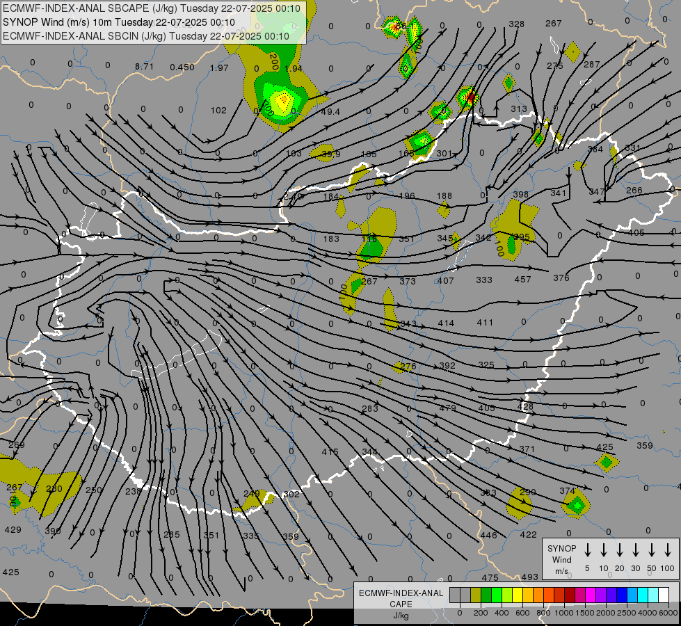Click the 2.49 value on the map
This screenshot has width=681, height=626.
[293, 197]
